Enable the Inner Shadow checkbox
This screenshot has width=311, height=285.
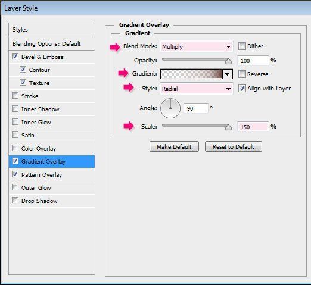coord(15,109)
